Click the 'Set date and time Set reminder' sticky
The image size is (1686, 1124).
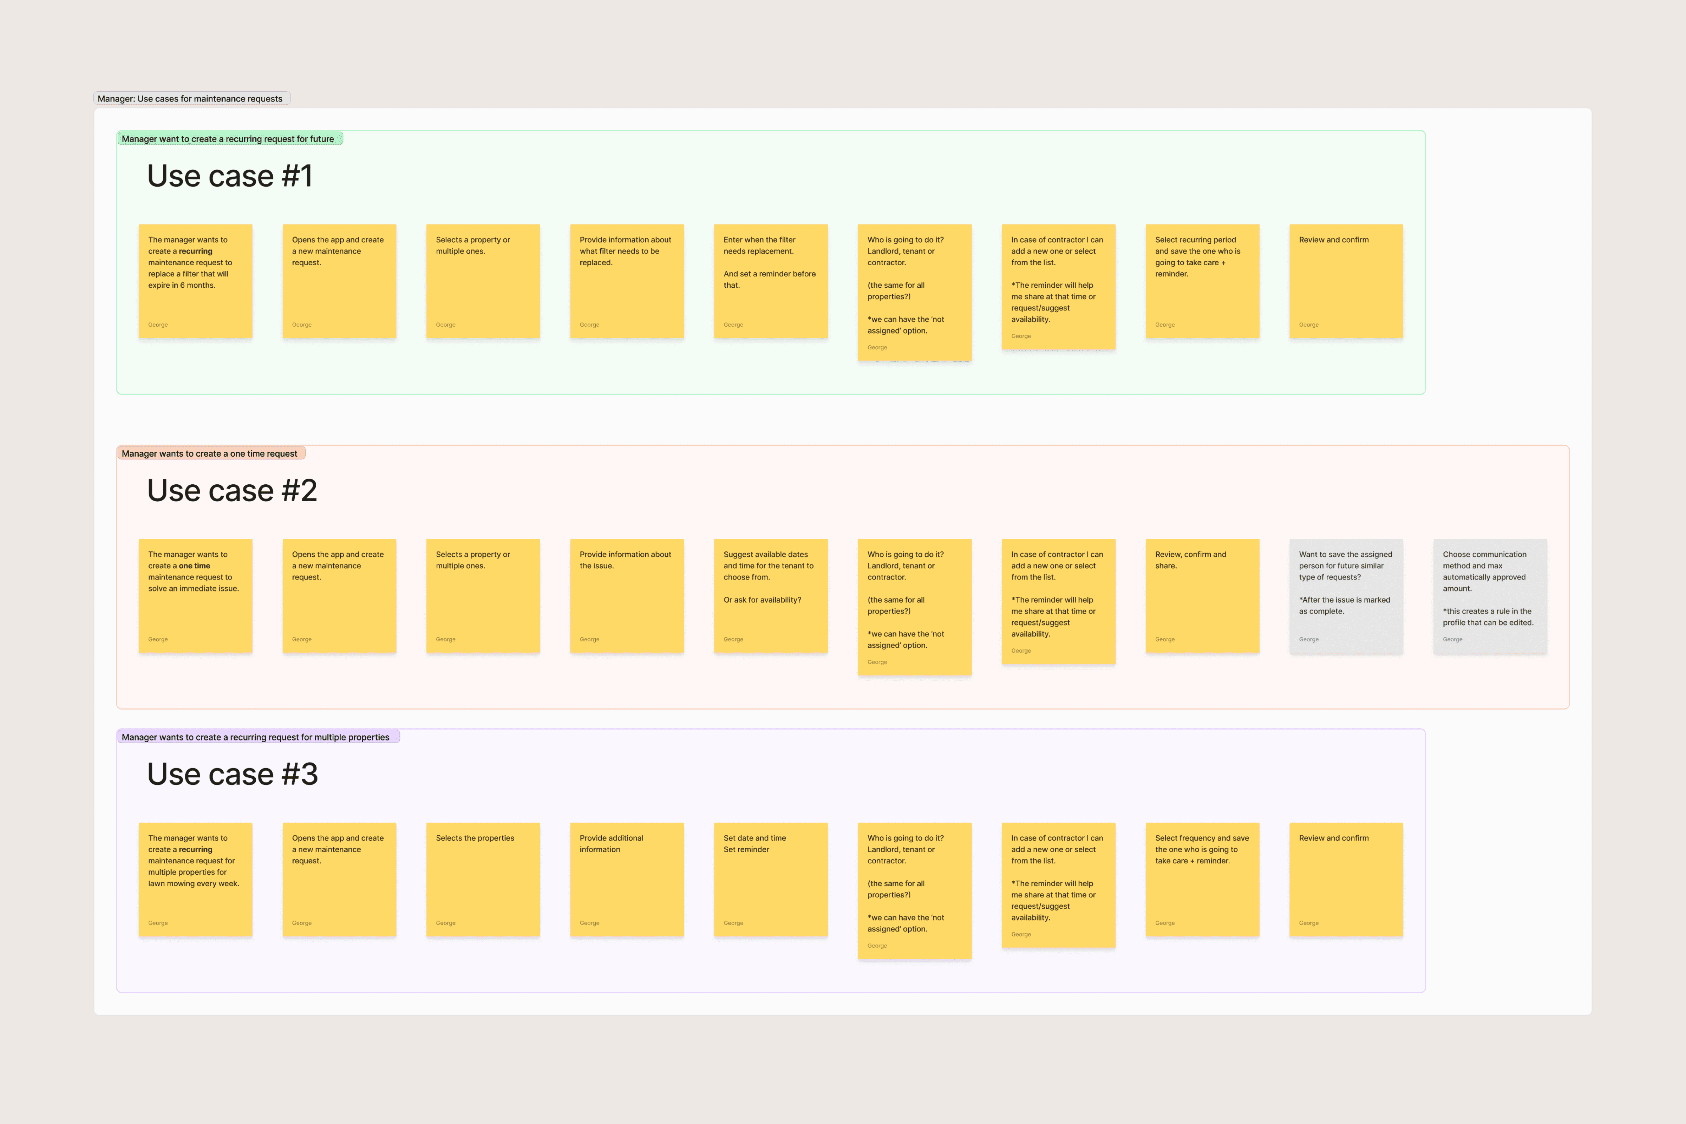pos(771,879)
